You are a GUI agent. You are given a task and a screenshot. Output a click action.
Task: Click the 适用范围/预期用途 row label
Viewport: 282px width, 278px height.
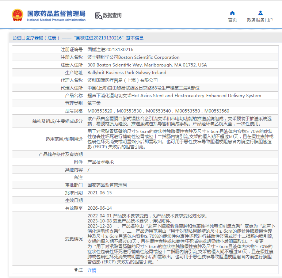click(64, 139)
